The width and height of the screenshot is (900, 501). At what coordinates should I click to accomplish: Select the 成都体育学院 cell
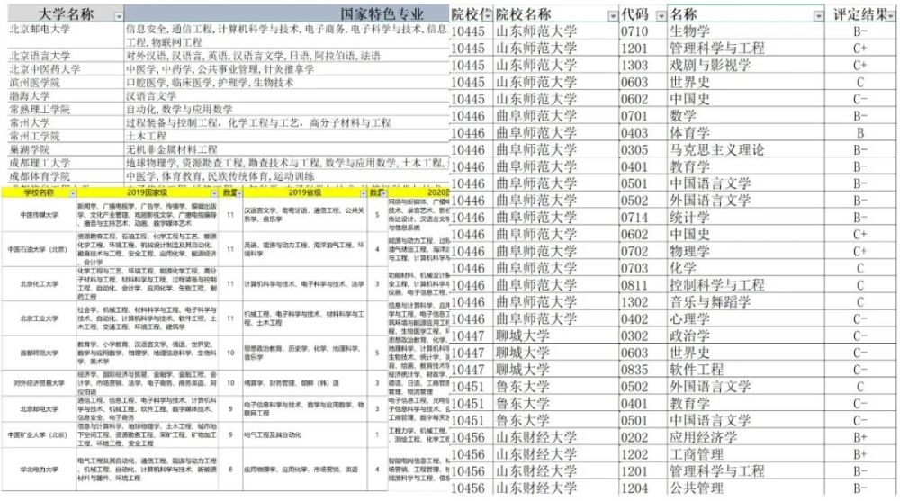tap(66, 175)
